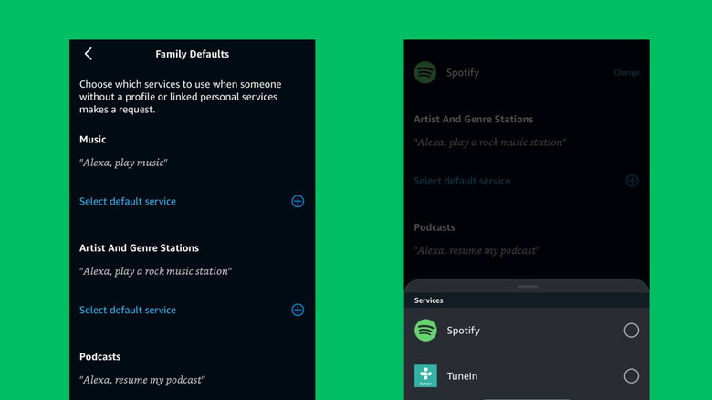Grab the Services sheet drag handle
This screenshot has height=400, width=712.
527,287
